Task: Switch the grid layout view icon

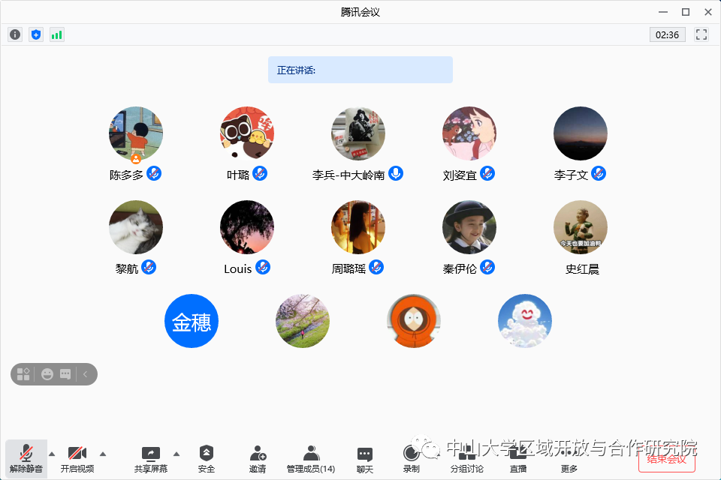Action: click(x=23, y=373)
